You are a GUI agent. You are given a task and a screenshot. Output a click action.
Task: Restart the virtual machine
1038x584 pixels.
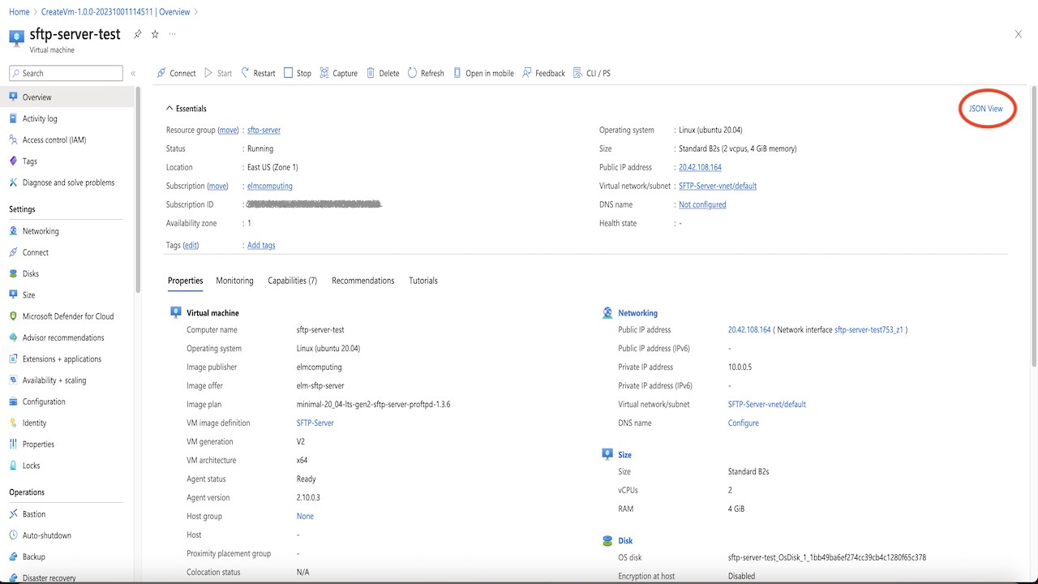257,73
